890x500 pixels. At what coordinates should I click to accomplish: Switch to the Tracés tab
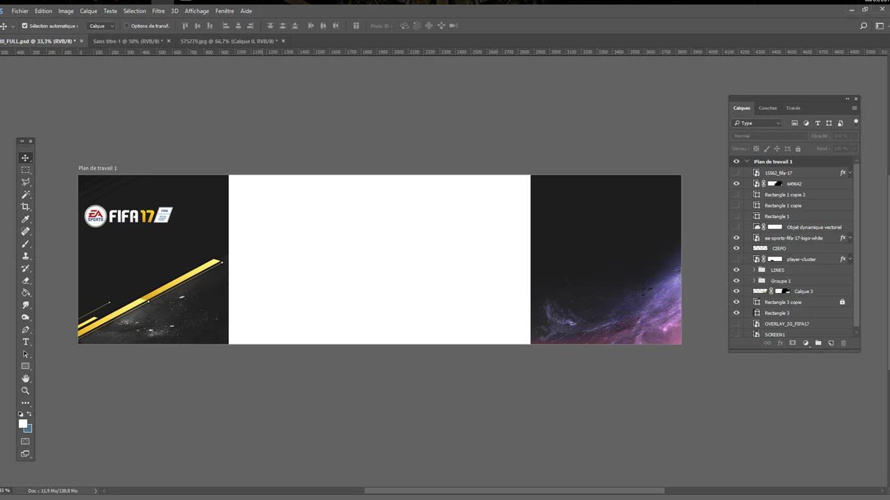tap(793, 108)
